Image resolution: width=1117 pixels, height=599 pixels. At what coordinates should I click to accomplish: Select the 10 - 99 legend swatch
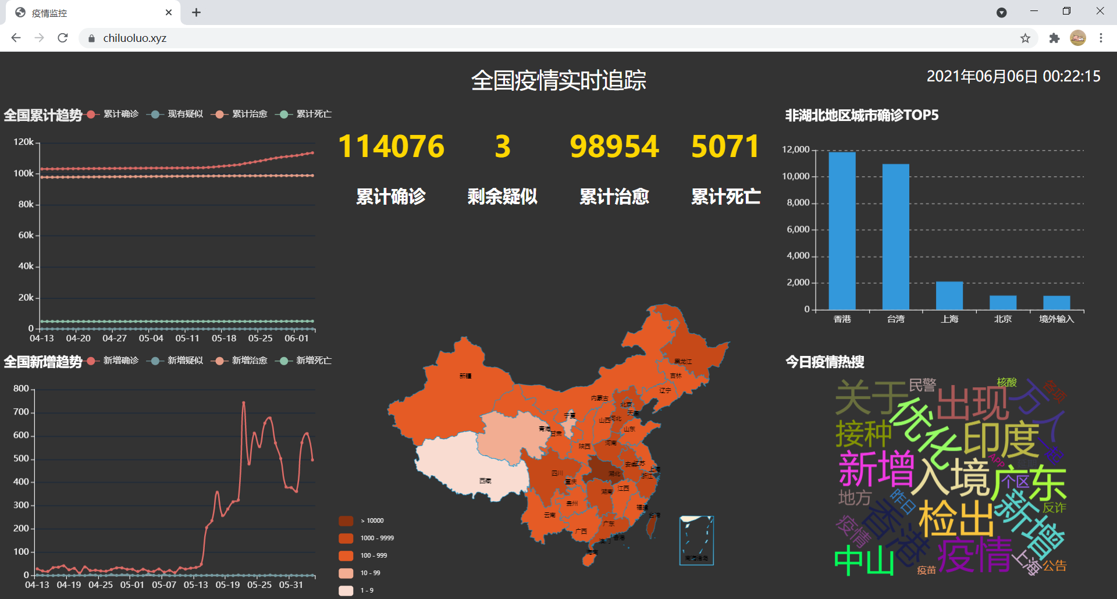click(346, 573)
